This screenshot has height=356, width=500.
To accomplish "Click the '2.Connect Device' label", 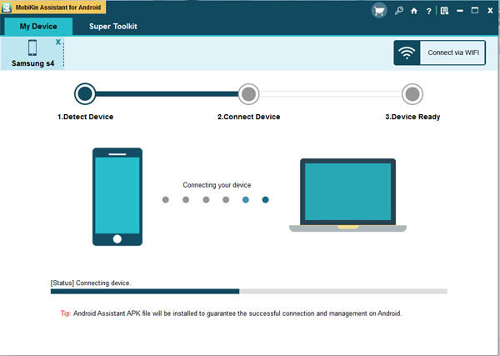I will tap(248, 117).
